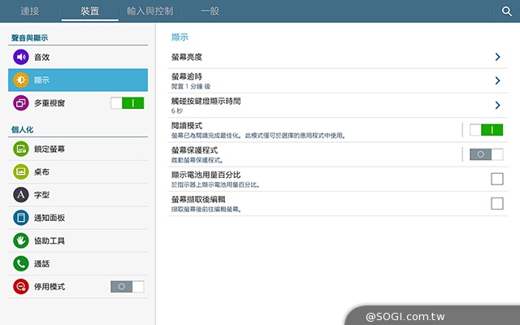The width and height of the screenshot is (520, 325).
Task: Open the 一般 general tab
Action: point(210,11)
